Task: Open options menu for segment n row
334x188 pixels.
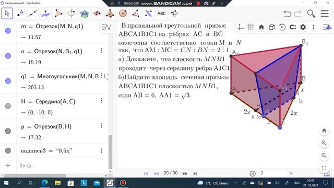Action: [101, 51]
